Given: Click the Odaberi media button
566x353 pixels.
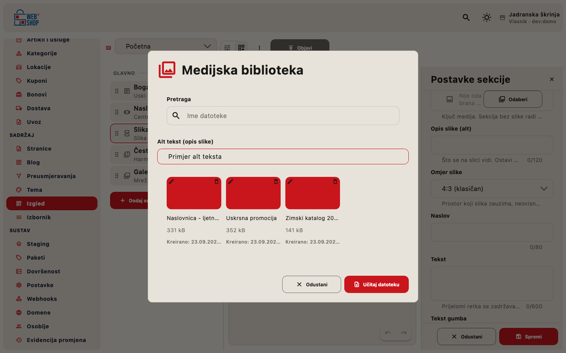Looking at the screenshot, I should point(513,99).
